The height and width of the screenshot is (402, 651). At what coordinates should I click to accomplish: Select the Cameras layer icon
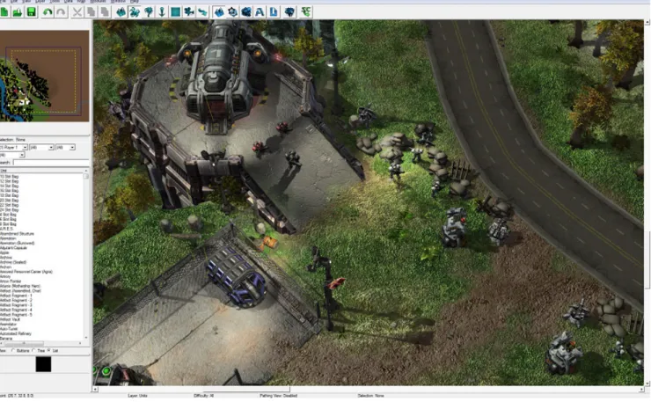pos(189,11)
